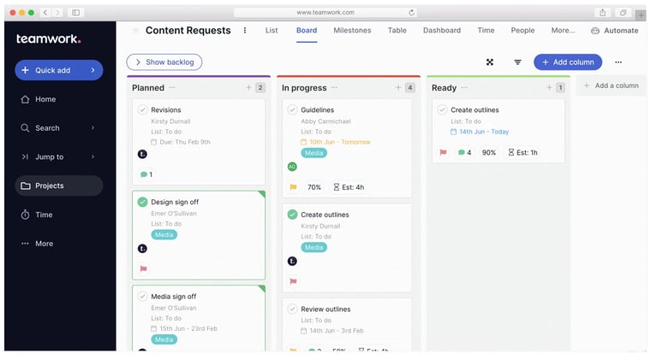Uncheck the completed Design sign off task

[x=142, y=202]
